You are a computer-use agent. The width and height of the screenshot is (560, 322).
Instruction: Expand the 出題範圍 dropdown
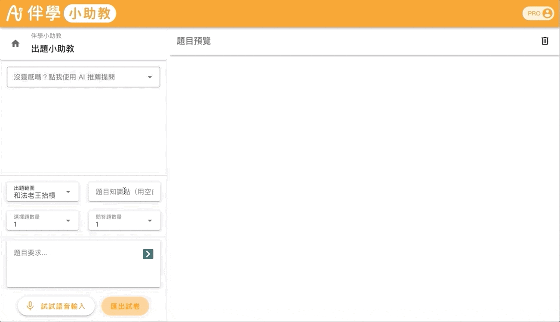pos(43,192)
